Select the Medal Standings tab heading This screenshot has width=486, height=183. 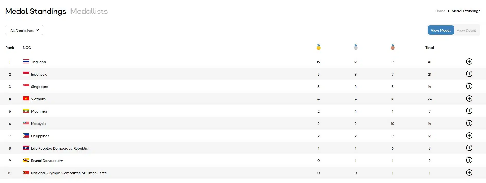pyautogui.click(x=36, y=11)
